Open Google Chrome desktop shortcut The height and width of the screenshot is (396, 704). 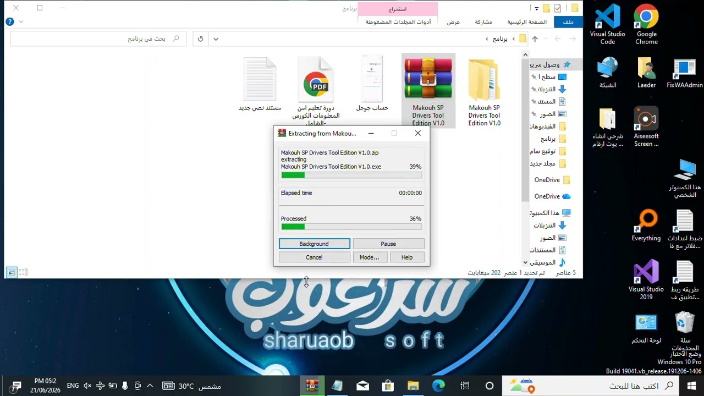[646, 25]
